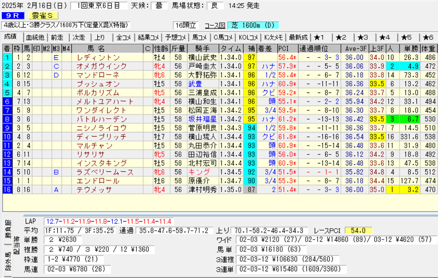Go to the KOLコメ tab
The image size is (438, 278).
click(248, 37)
